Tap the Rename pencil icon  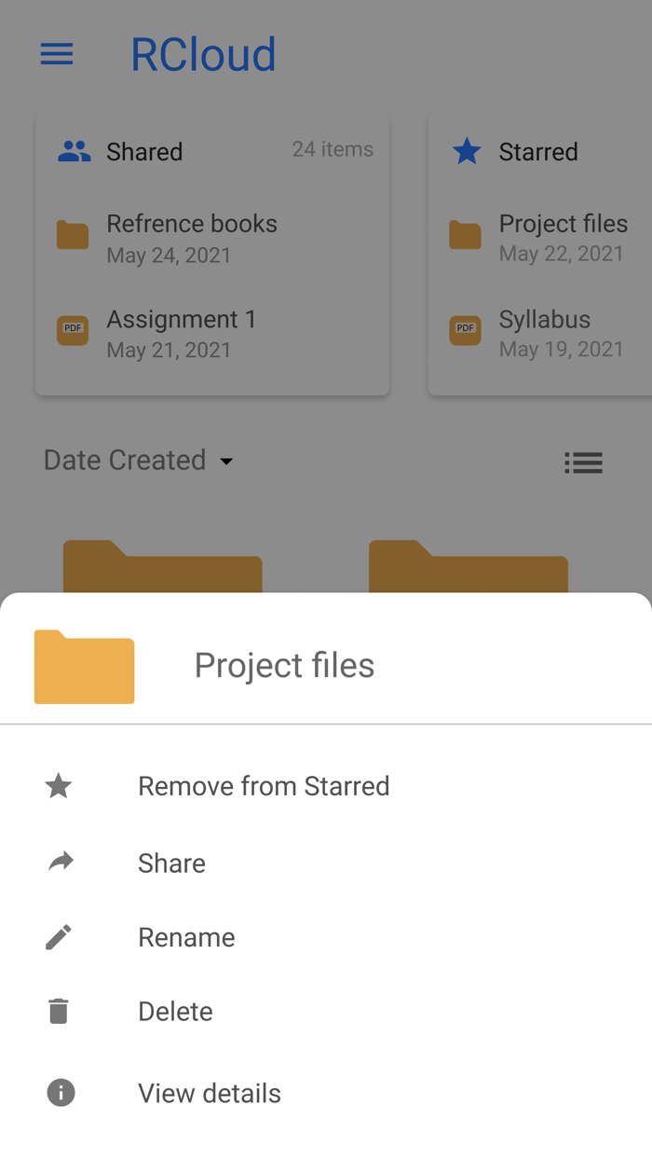pos(58,936)
